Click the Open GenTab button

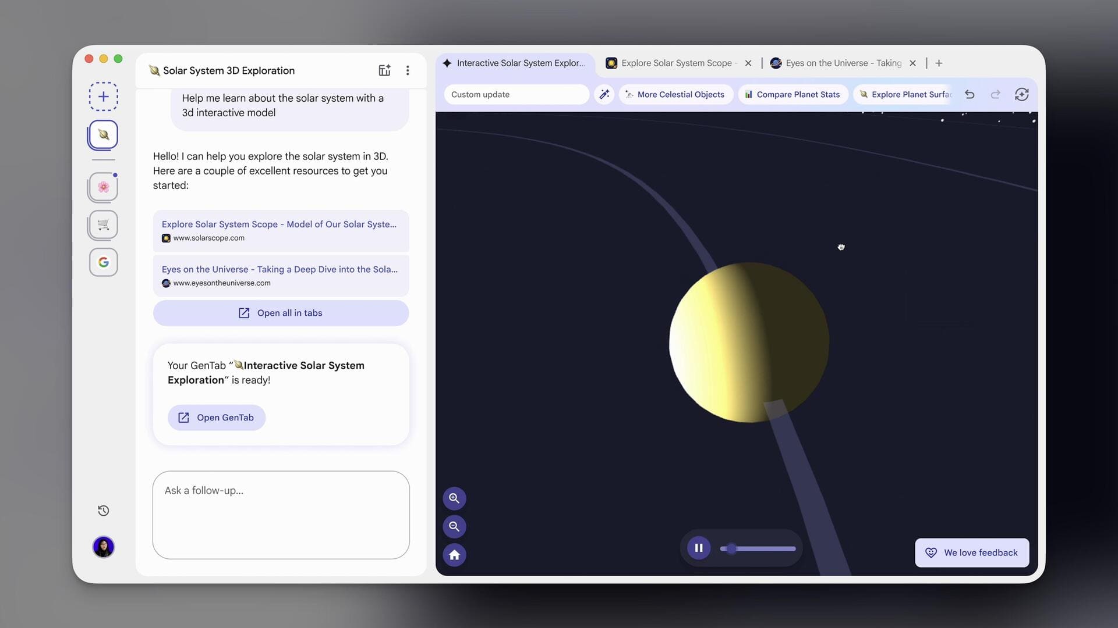pos(216,418)
